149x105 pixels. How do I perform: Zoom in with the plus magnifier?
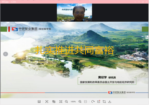click(x=80, y=101)
